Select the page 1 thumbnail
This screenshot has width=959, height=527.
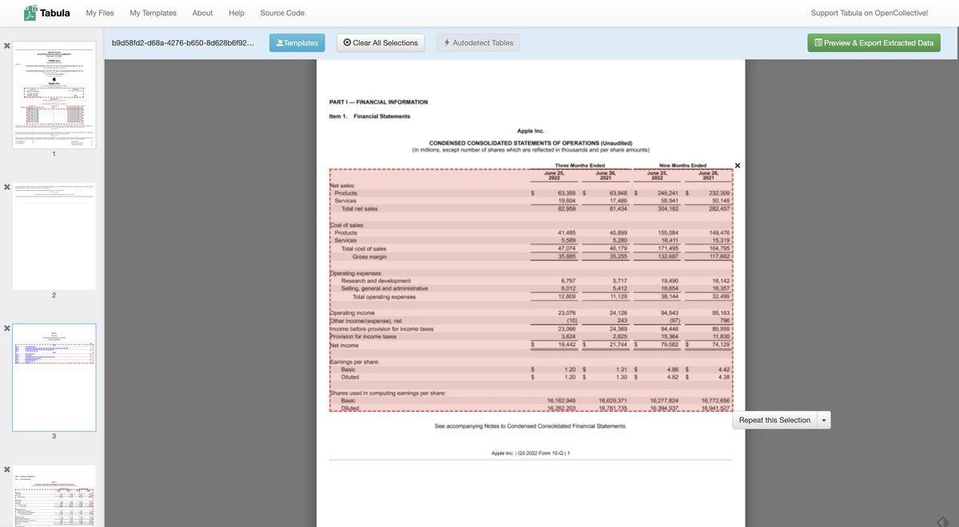pyautogui.click(x=54, y=95)
